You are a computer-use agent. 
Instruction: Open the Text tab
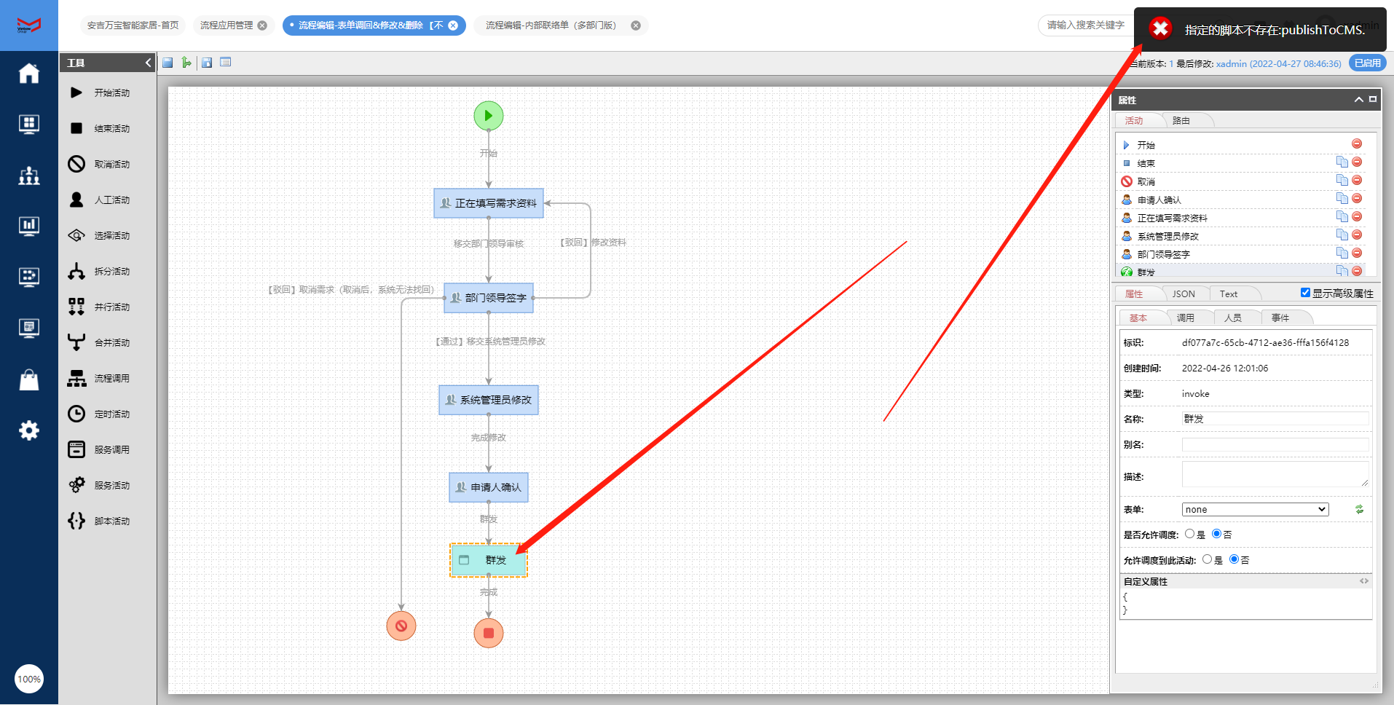click(1229, 294)
